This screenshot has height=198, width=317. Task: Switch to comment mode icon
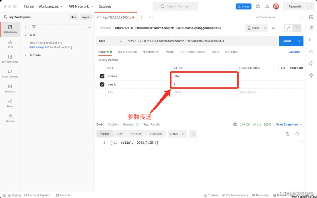[x=296, y=28]
